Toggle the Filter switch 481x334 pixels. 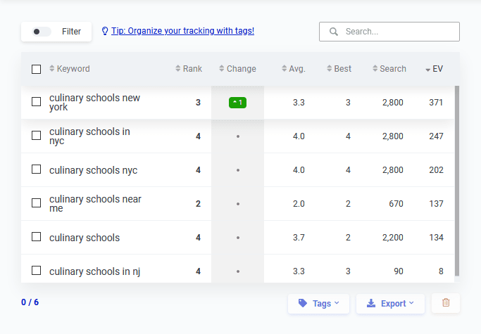click(x=42, y=32)
